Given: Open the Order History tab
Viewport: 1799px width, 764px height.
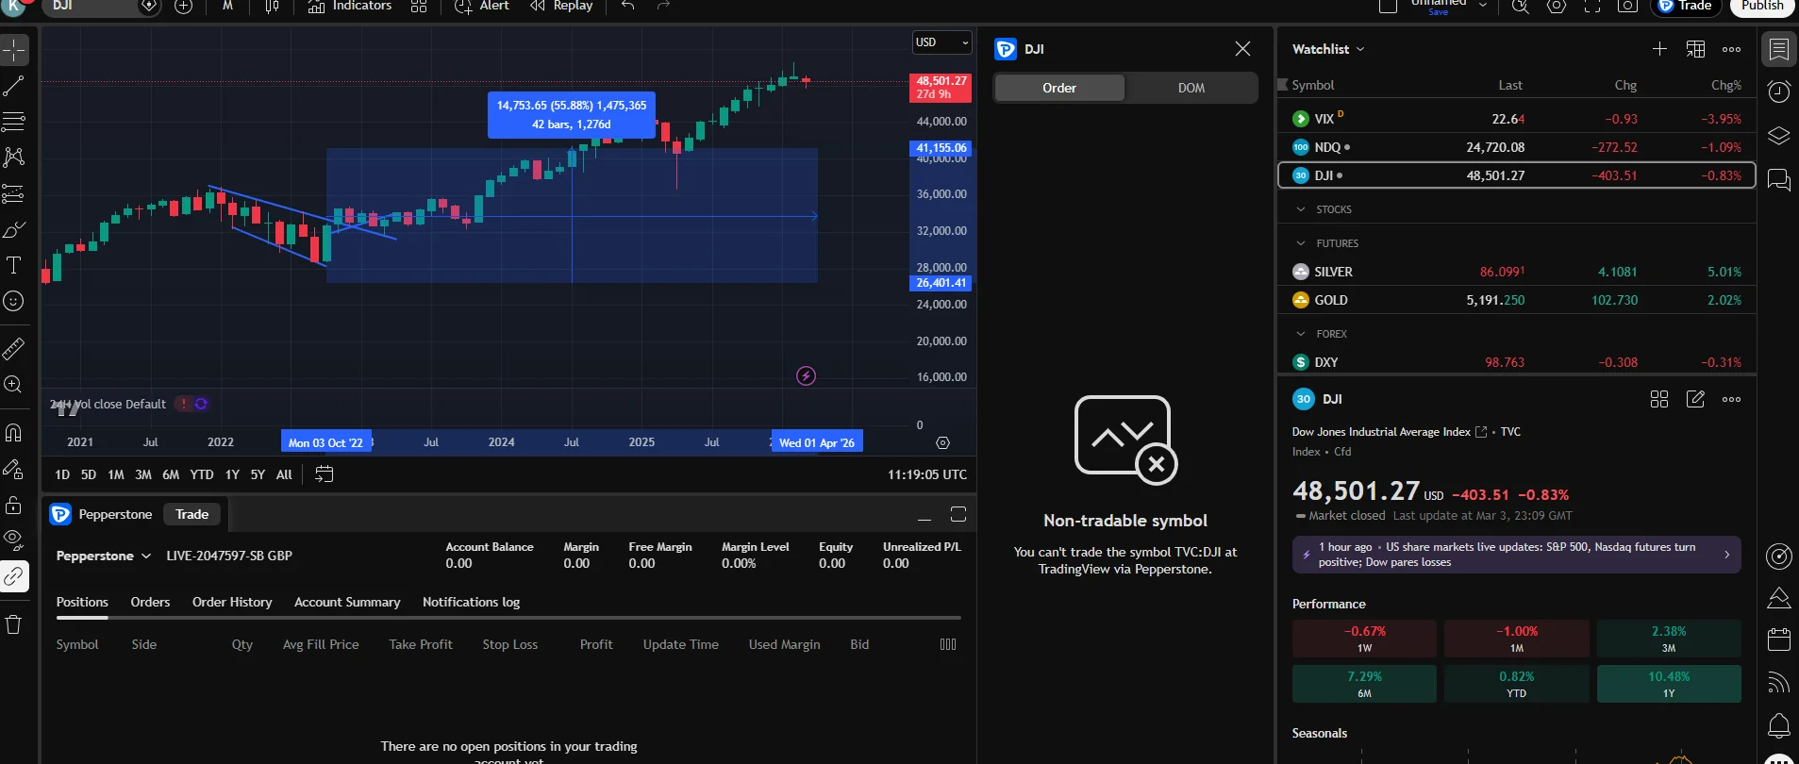Looking at the screenshot, I should 232,602.
